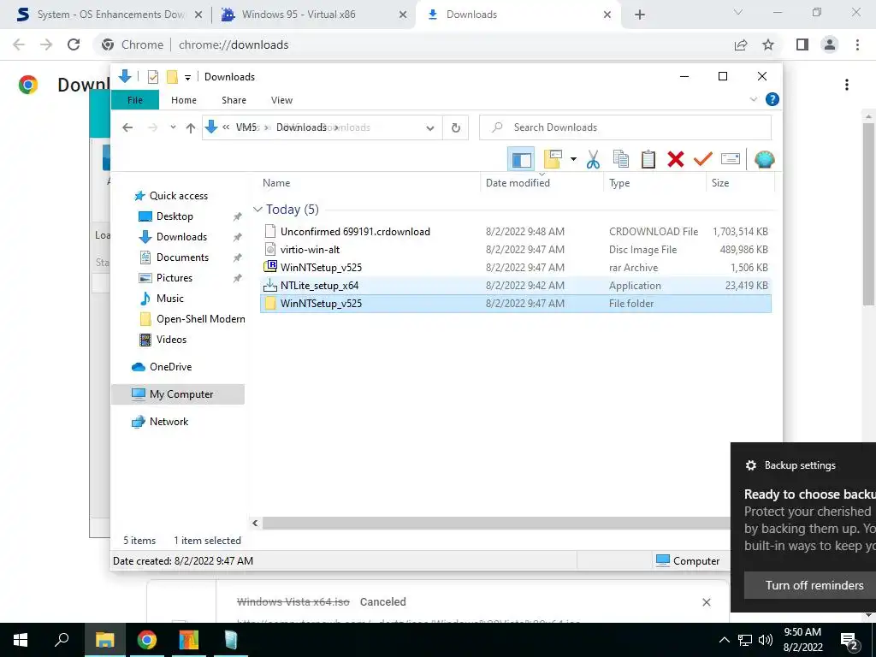The width and height of the screenshot is (876, 657).
Task: Open the Customize Quick Access Toolbar dropdown
Action: (187, 78)
